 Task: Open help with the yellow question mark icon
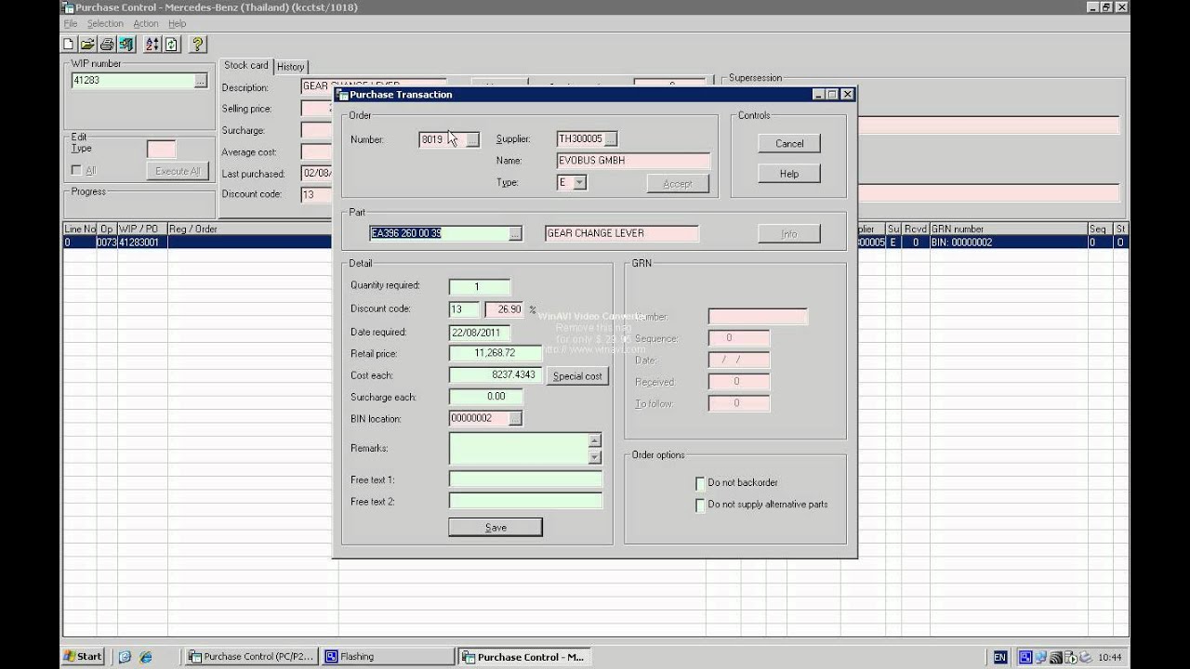coord(197,44)
